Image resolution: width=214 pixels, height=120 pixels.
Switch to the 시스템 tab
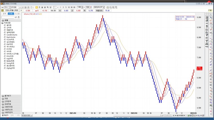pyautogui.click(x=17, y=13)
